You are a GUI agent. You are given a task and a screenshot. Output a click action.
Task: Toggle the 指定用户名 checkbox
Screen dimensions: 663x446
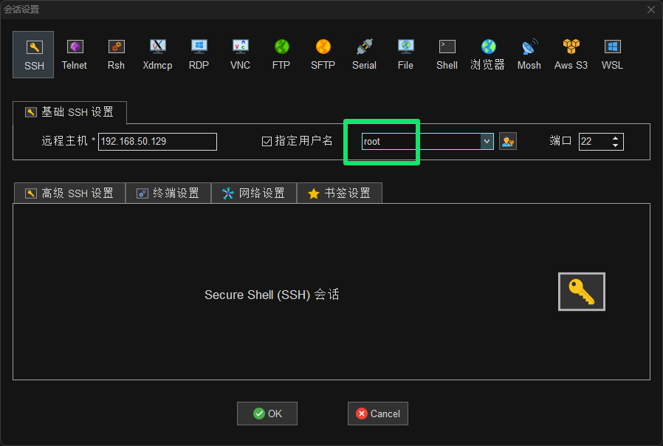point(267,141)
